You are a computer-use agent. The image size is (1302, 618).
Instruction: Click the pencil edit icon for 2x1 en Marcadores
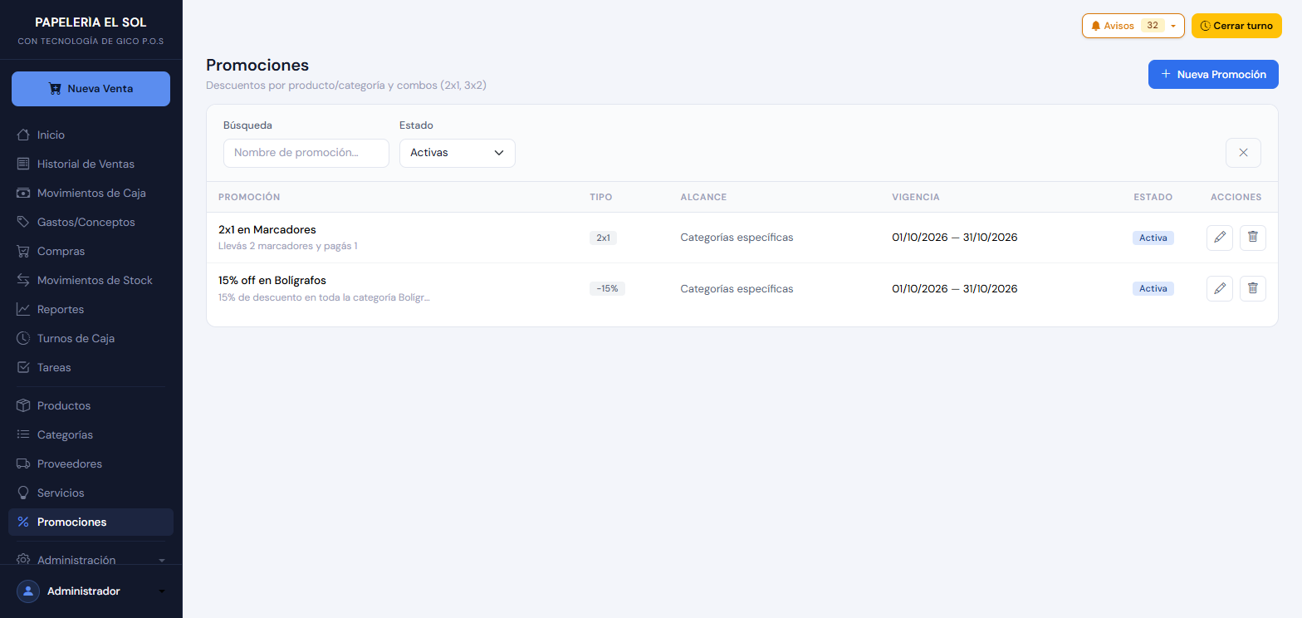(x=1219, y=238)
